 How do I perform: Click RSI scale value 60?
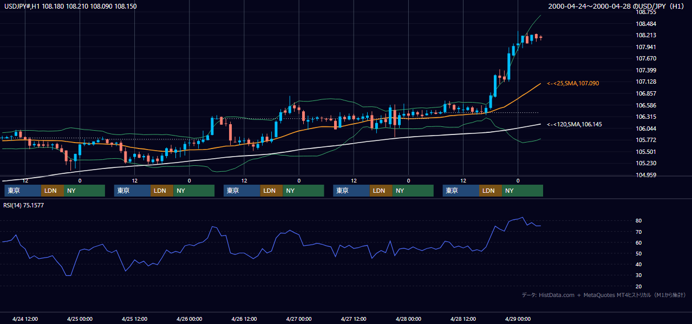click(x=639, y=242)
